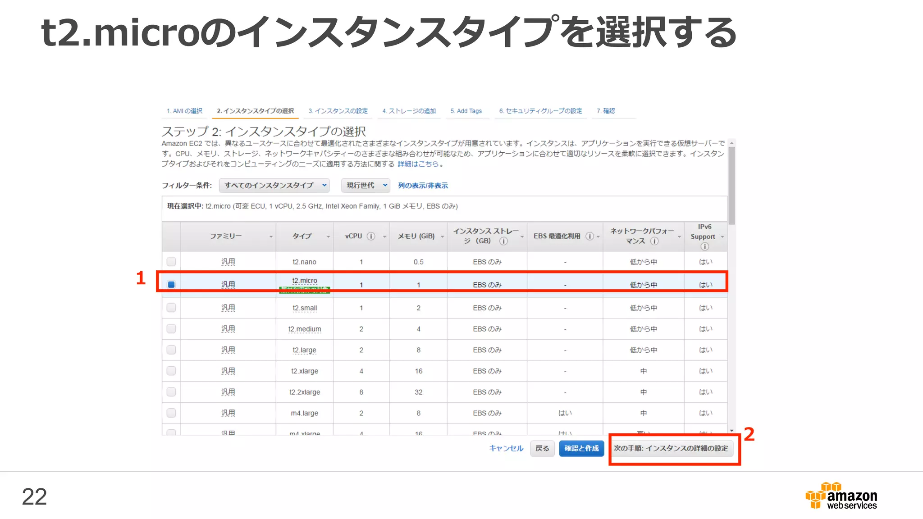Click info icon for instance storage column

click(503, 241)
